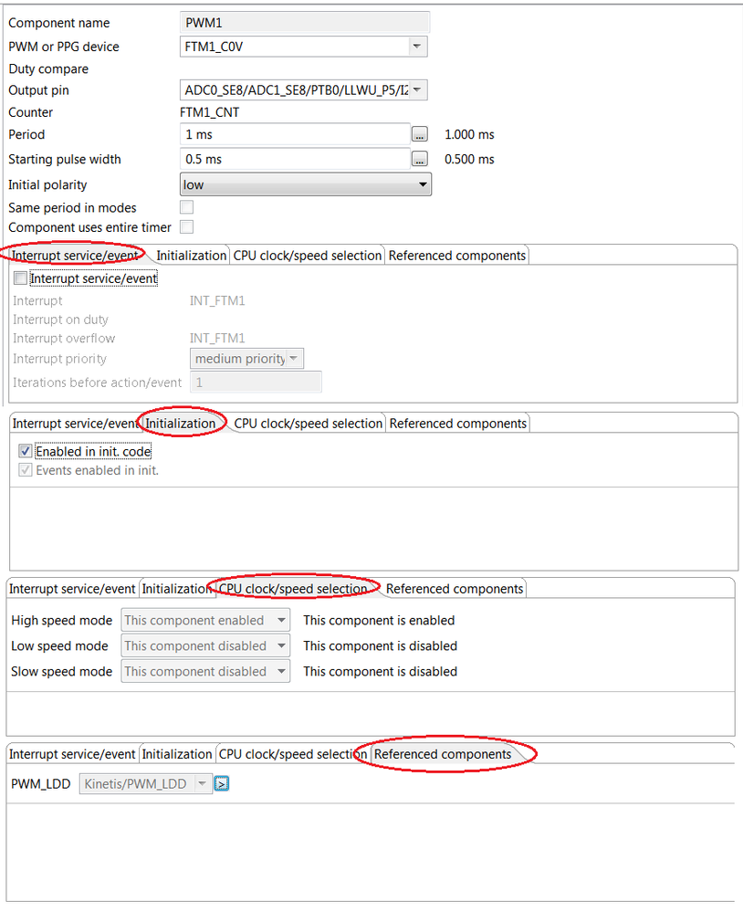
Task: Open the red-circled Referenced components tab
Action: point(443,754)
